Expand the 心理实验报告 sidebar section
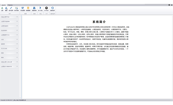Screen dimensions: 173x105 pyautogui.click(x=9, y=26)
